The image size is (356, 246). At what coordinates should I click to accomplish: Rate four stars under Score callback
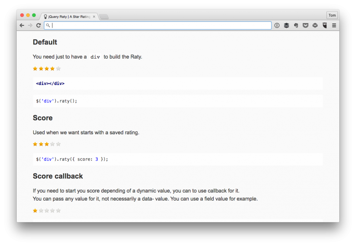click(52, 211)
